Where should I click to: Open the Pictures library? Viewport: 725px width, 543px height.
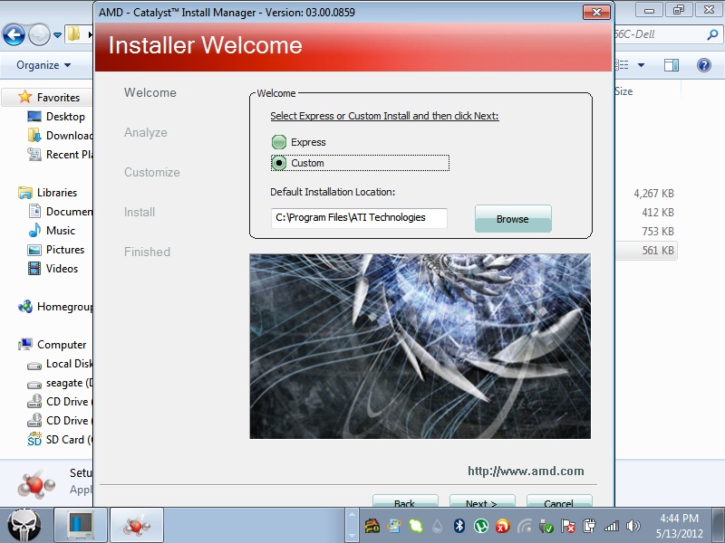point(56,250)
